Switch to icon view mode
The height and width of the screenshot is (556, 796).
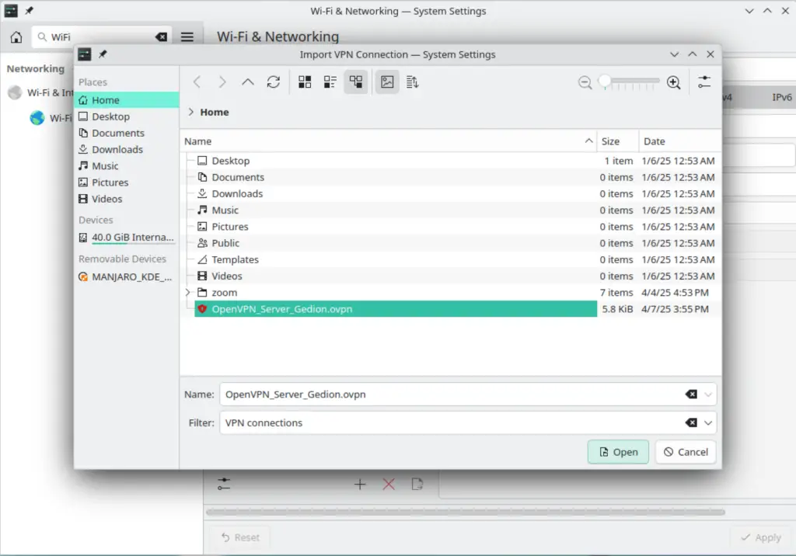coord(305,82)
